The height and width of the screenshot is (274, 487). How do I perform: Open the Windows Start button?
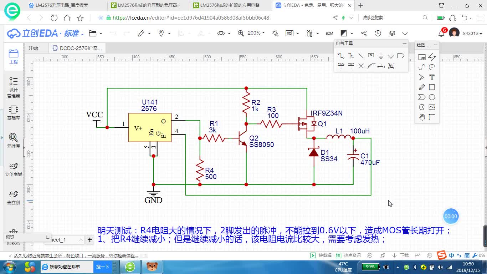[x=10, y=267]
